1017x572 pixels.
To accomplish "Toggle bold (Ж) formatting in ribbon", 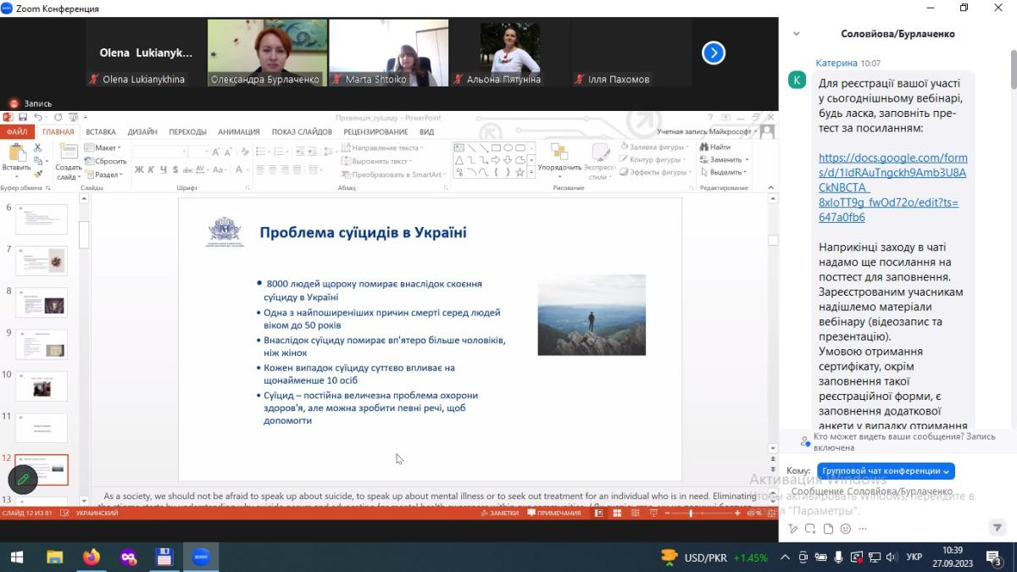I will point(139,169).
